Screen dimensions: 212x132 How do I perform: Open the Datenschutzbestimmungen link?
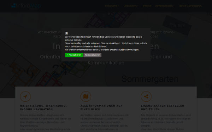(x=124, y=50)
